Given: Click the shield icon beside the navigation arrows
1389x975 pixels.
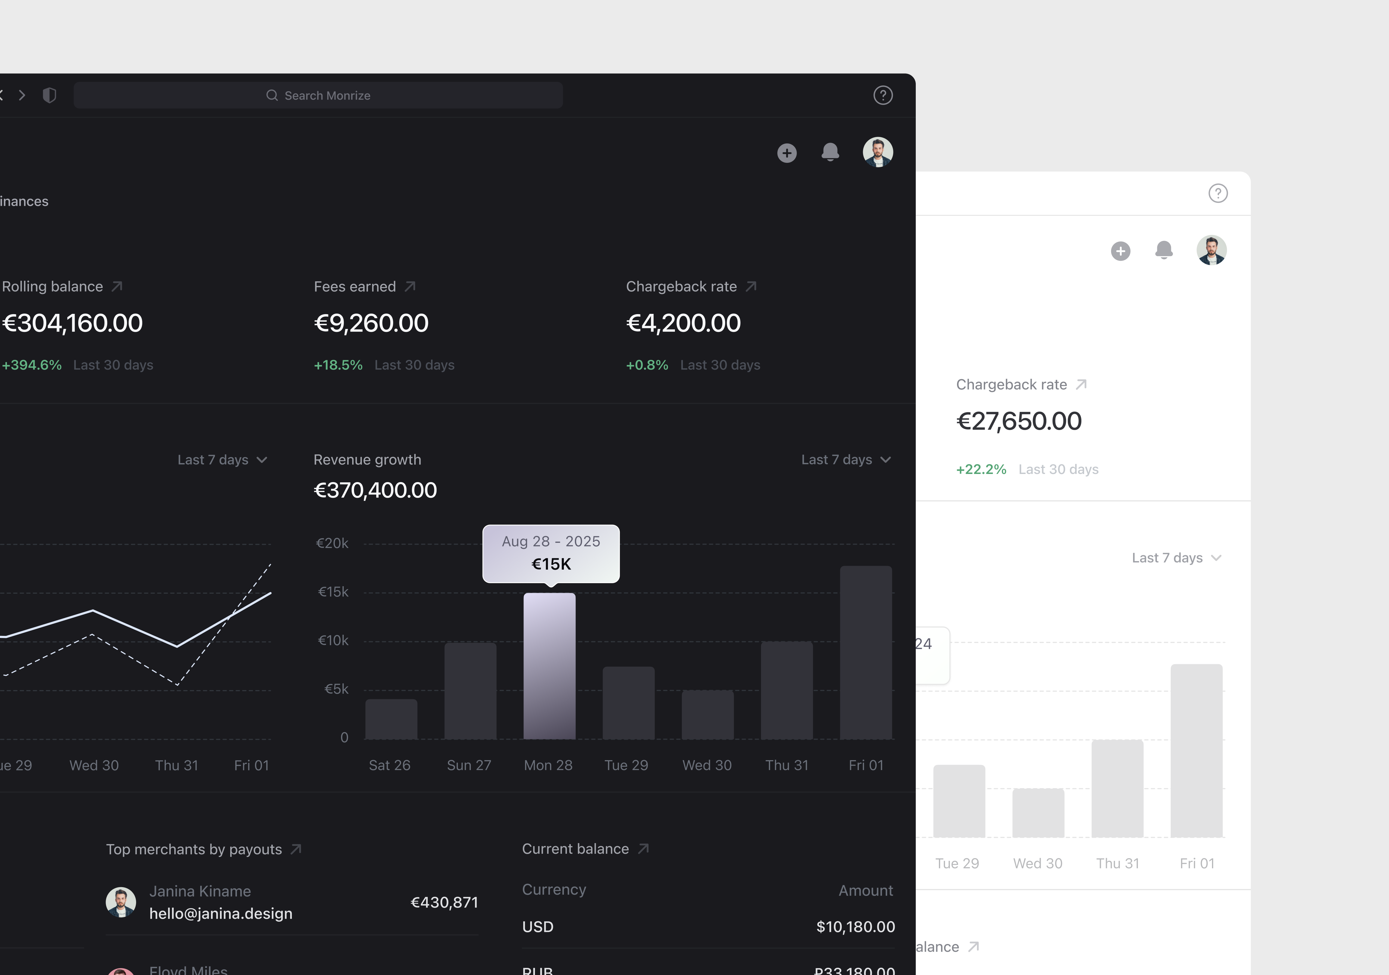Looking at the screenshot, I should tap(50, 95).
